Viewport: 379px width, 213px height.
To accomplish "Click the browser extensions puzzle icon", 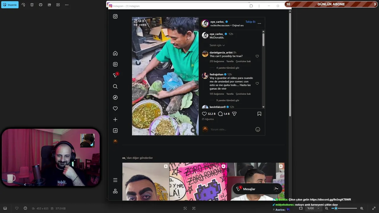I will (x=251, y=6).
